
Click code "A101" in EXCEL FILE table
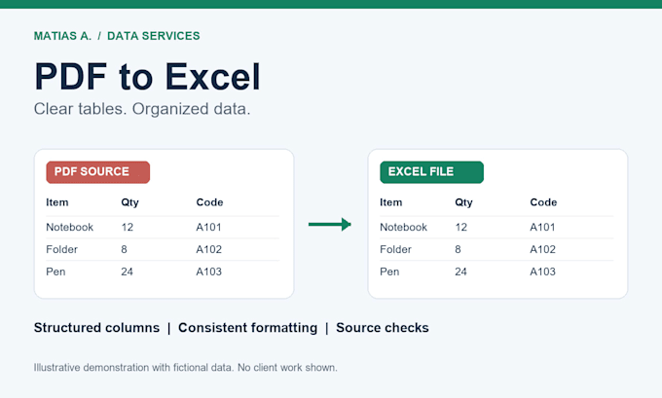coord(542,227)
